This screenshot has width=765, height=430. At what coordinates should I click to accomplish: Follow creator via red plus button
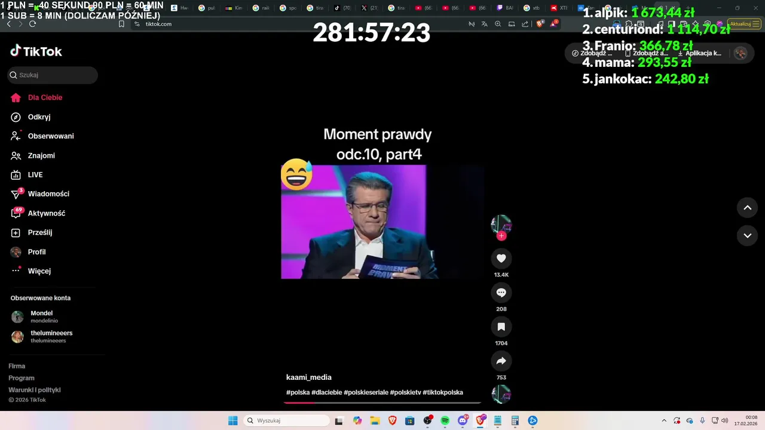click(501, 236)
